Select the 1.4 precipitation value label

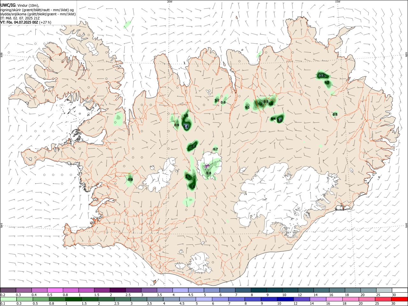(x=273, y=119)
